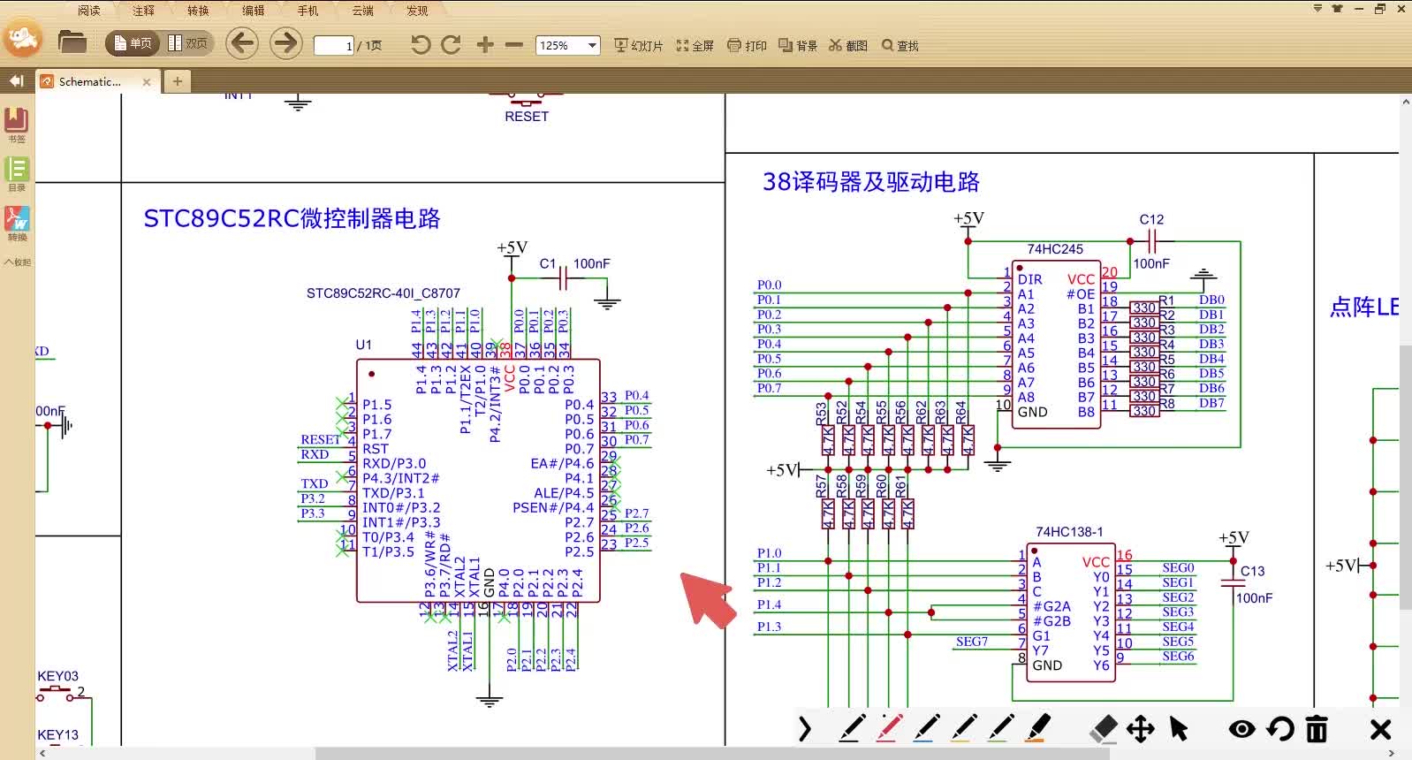Open the 手机 menu
The height and width of the screenshot is (760, 1412).
coord(307,11)
